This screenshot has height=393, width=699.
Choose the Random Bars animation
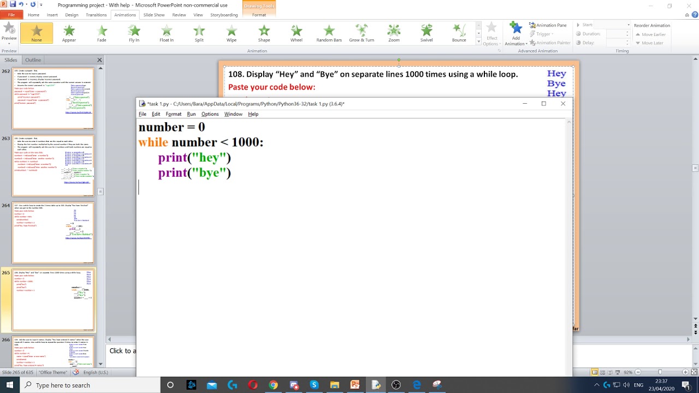(x=329, y=33)
